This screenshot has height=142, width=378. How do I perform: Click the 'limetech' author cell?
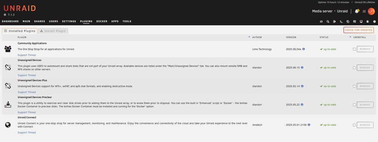[257, 125]
